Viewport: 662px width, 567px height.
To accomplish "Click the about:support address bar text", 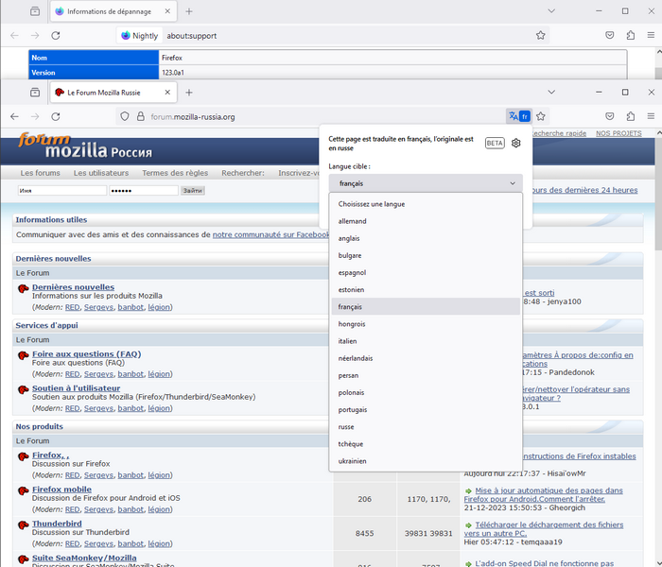I will [x=191, y=36].
